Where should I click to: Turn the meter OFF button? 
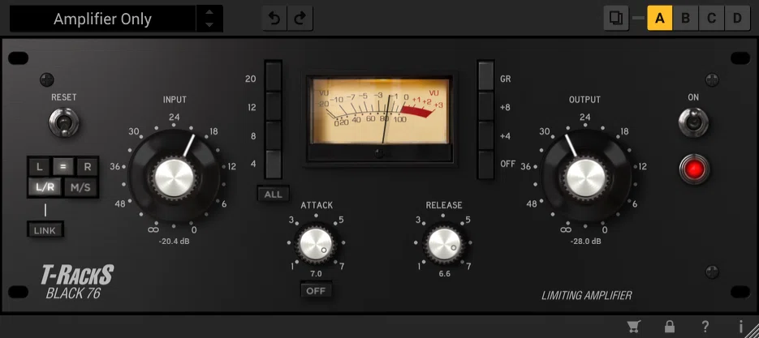point(486,165)
